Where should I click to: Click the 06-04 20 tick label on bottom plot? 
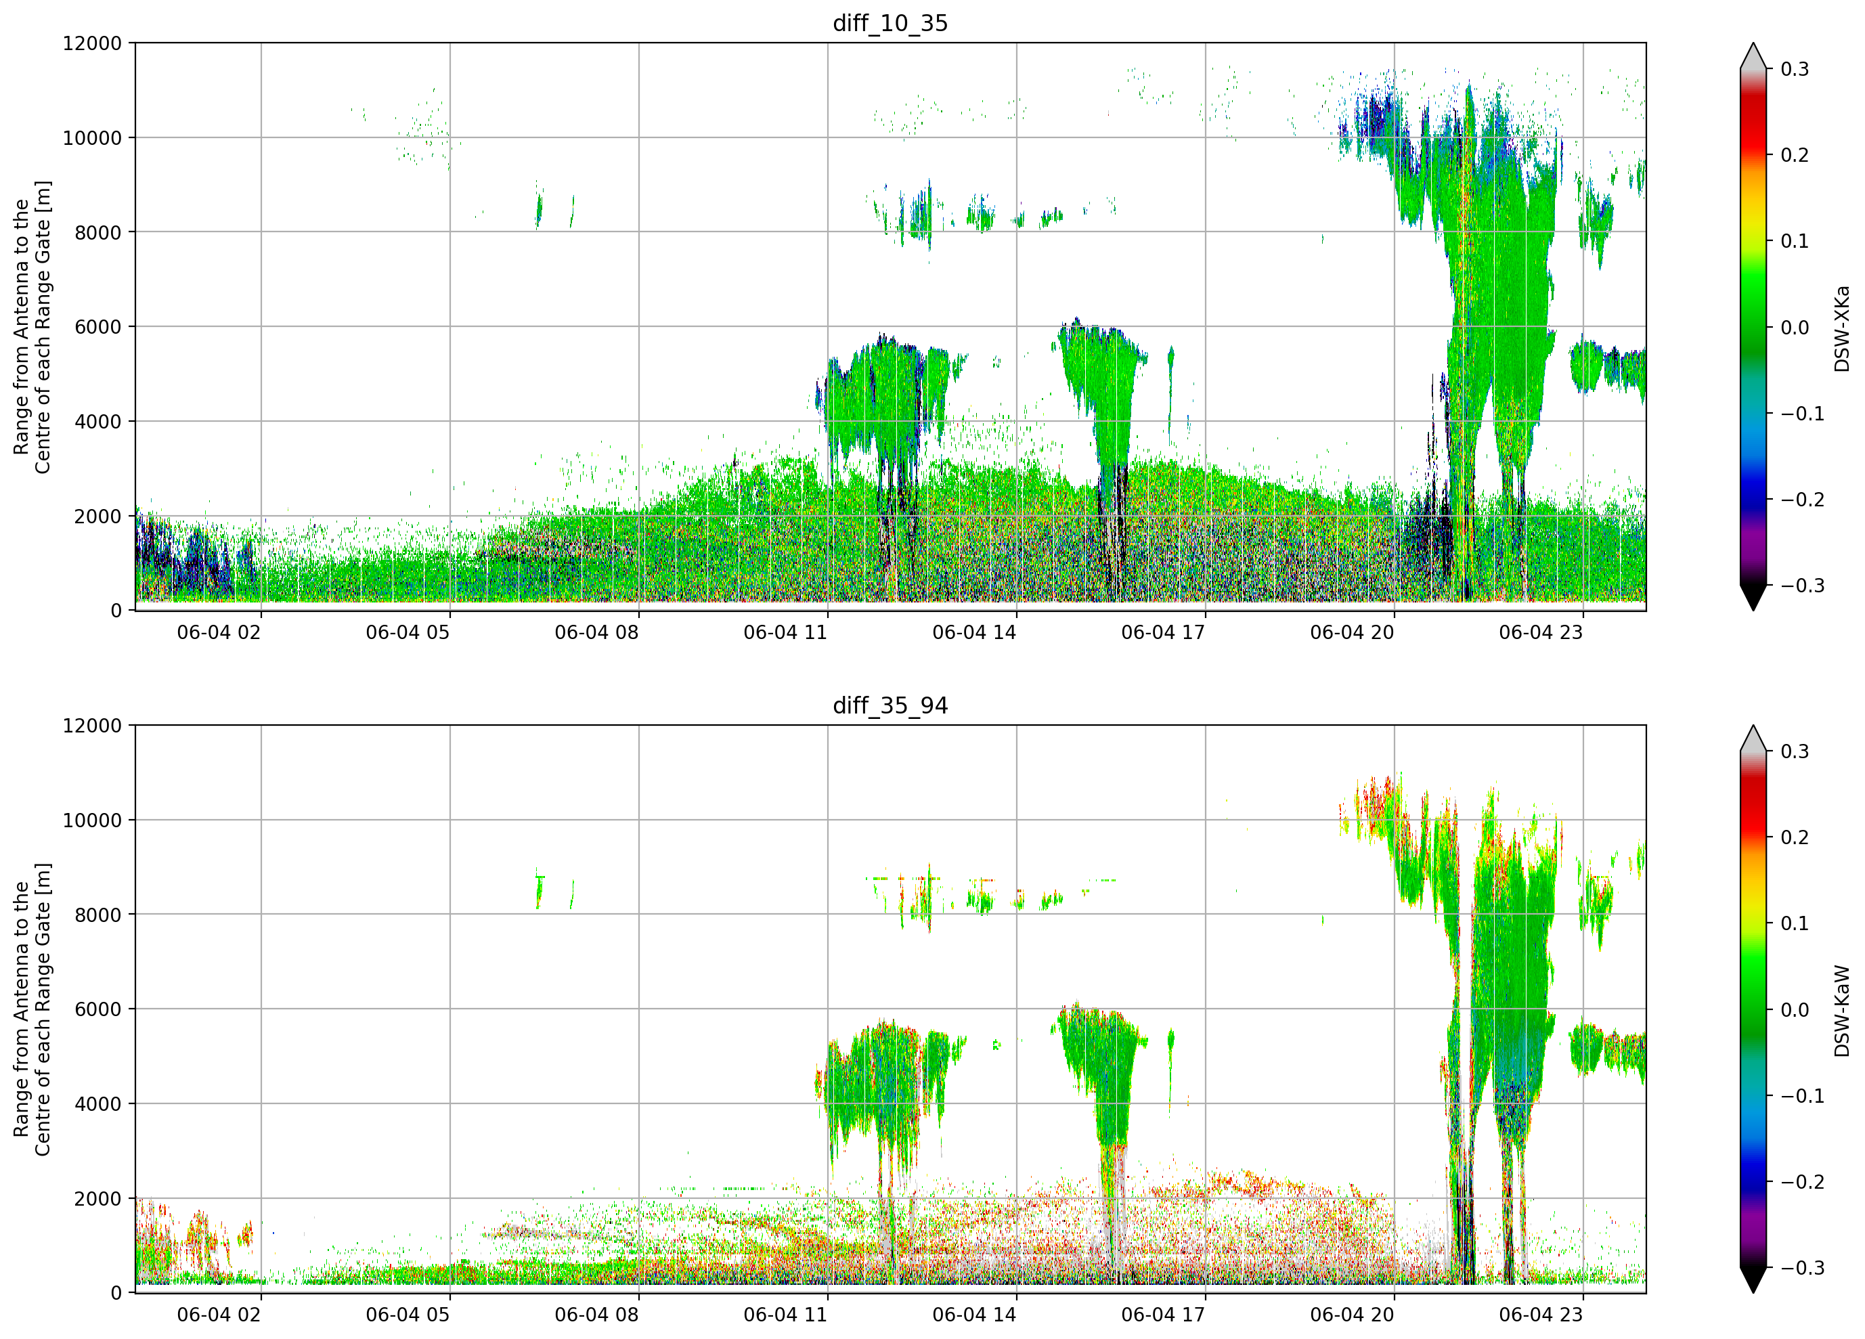click(1352, 1315)
